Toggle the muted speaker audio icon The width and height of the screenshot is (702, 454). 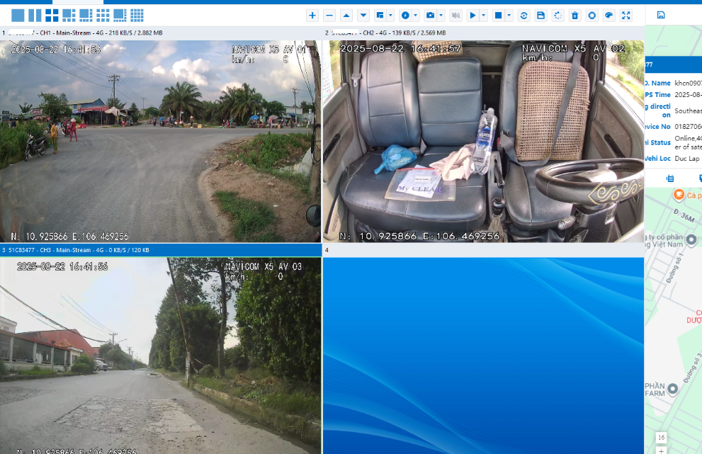point(456,16)
